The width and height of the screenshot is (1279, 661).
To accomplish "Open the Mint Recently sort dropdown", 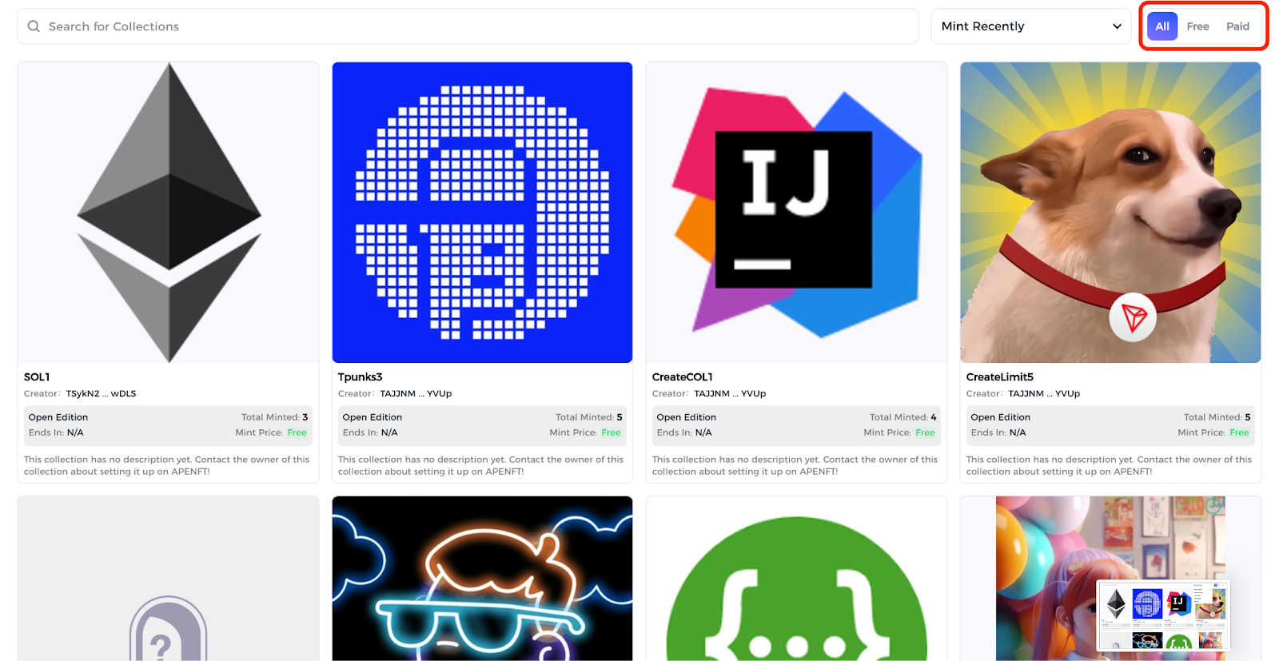I will [x=1030, y=26].
